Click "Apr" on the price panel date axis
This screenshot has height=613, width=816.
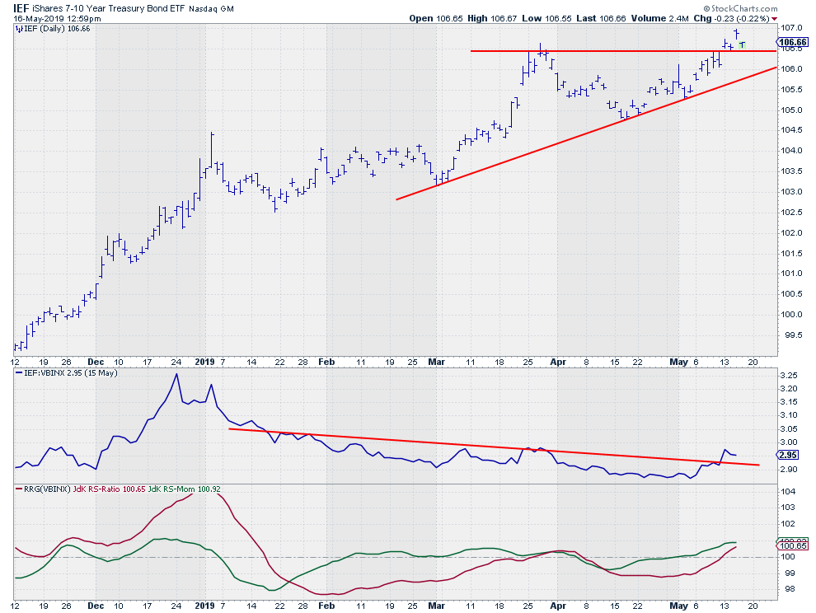558,363
